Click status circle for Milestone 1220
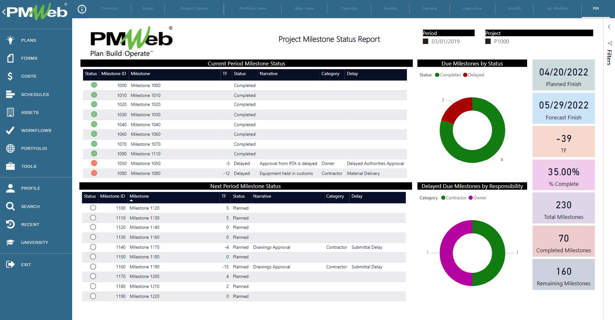Screen dimensions: 615x320 tap(93, 296)
